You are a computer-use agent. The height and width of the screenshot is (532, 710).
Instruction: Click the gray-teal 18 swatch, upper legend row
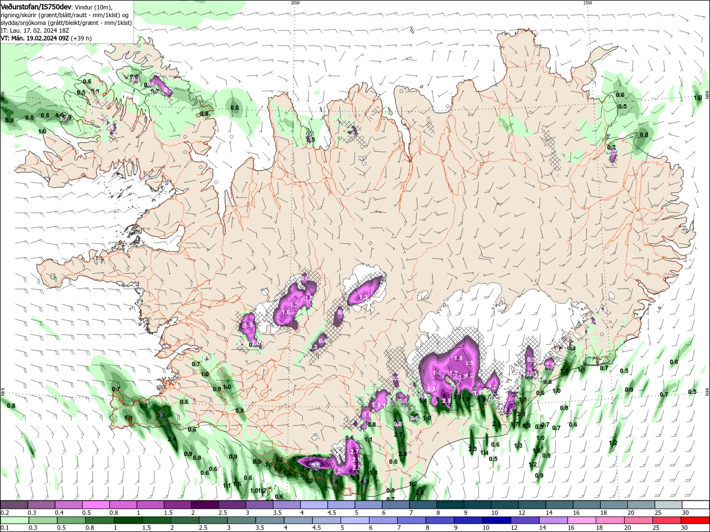614,505
